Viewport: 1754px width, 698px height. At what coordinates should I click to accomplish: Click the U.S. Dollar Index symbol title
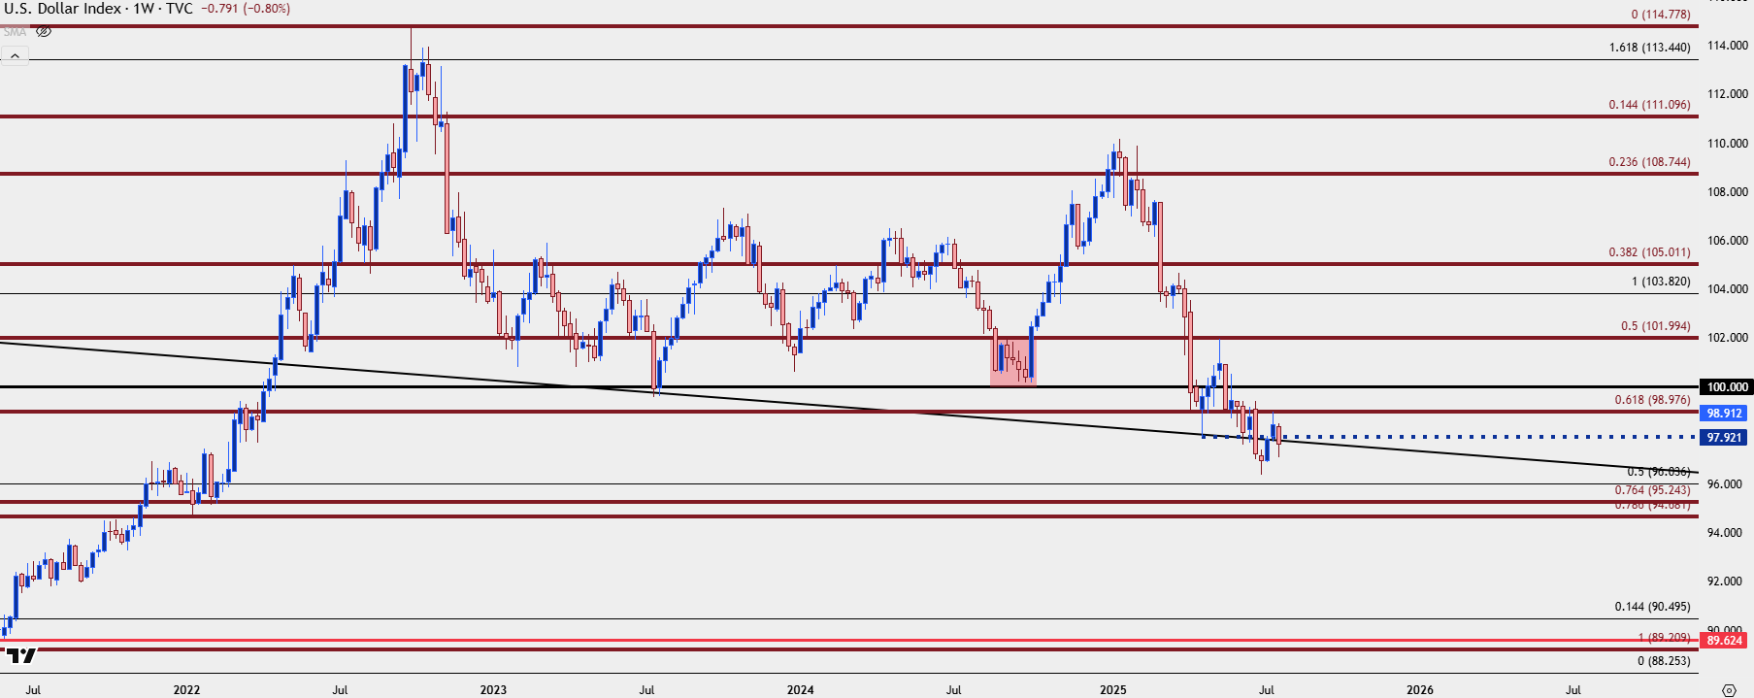[63, 9]
